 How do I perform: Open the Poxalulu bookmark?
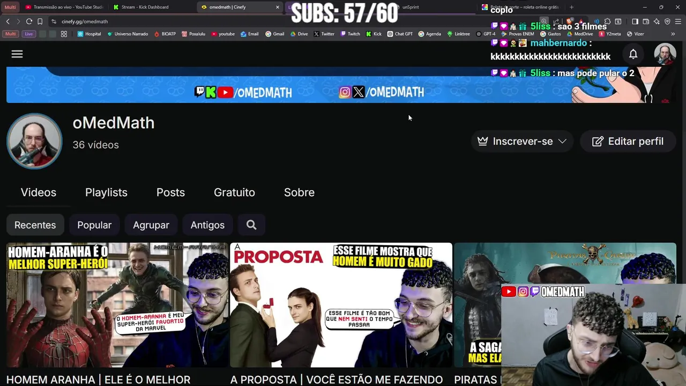(x=193, y=34)
